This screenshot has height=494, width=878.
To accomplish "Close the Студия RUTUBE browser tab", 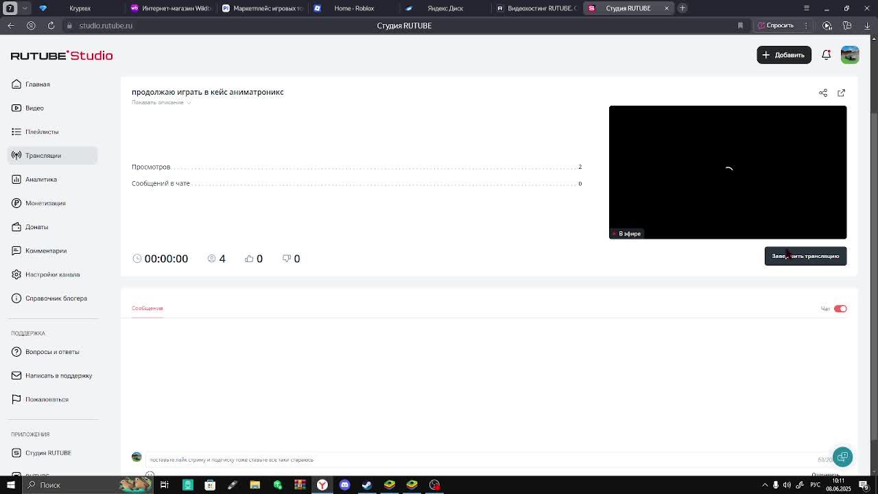I will (666, 8).
